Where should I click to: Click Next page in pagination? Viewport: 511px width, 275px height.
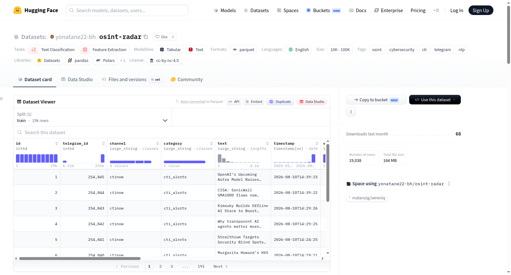coord(220,266)
